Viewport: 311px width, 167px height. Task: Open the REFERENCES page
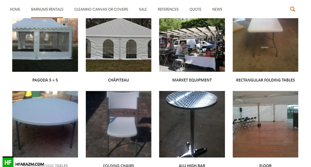click(168, 9)
